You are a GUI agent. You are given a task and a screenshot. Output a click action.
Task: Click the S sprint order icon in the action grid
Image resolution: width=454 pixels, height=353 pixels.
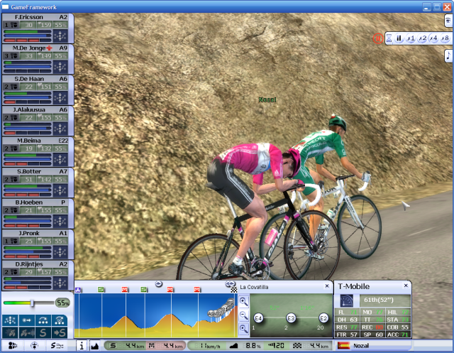click(x=44, y=332)
